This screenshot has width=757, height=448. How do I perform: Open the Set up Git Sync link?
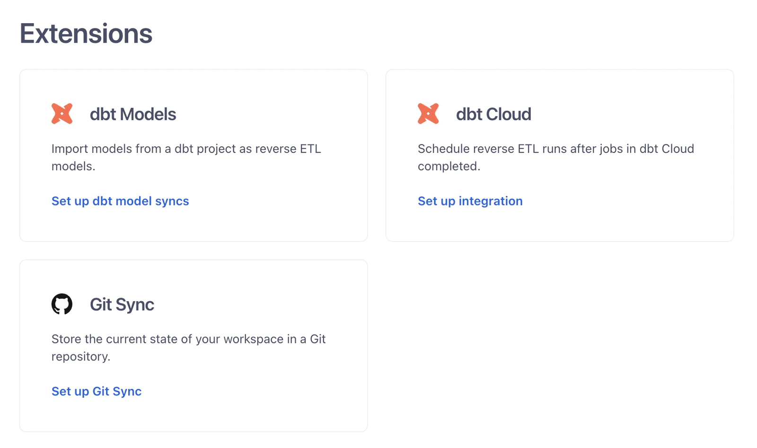[x=97, y=392]
